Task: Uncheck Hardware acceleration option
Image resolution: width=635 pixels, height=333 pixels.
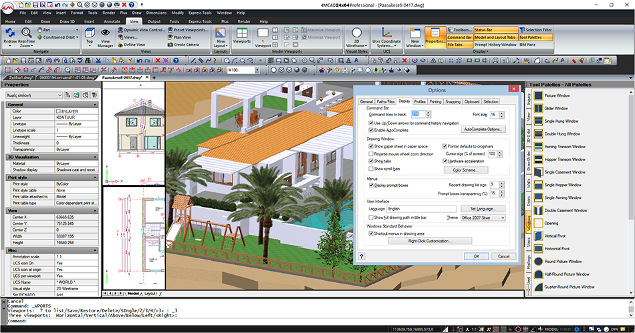Action: point(444,161)
